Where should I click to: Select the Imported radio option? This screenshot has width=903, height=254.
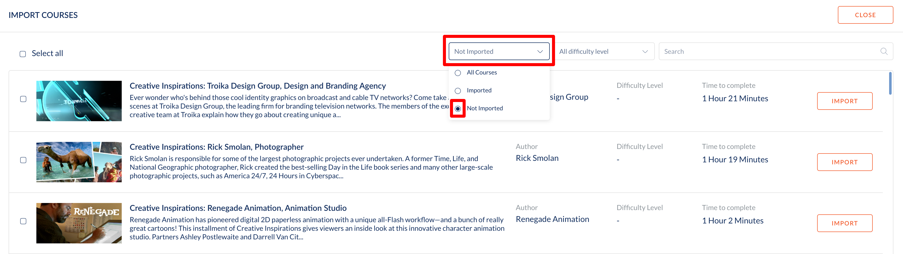tap(458, 91)
